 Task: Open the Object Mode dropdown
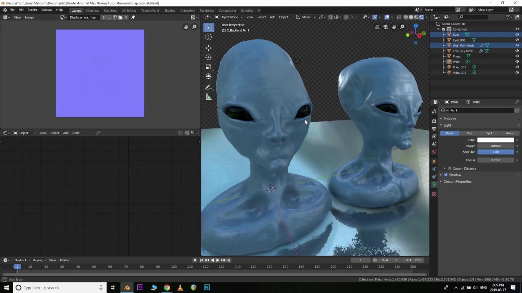229,17
